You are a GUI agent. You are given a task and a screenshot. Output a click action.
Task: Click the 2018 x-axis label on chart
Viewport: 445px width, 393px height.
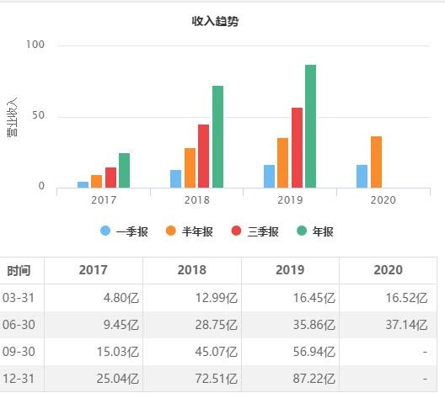coord(197,200)
